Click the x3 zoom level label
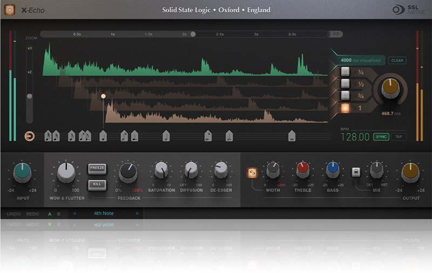Screen dimensions: 432x273 (30, 48)
